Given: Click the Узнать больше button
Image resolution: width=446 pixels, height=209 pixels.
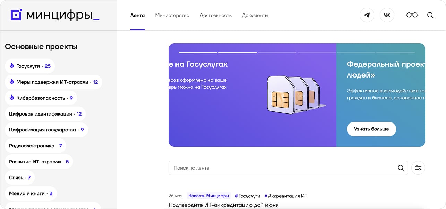Looking at the screenshot, I should pos(371,129).
